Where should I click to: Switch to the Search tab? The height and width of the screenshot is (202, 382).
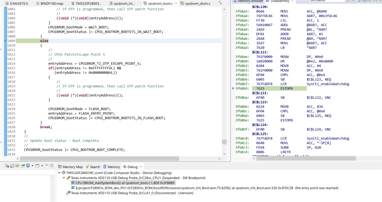tap(94, 167)
